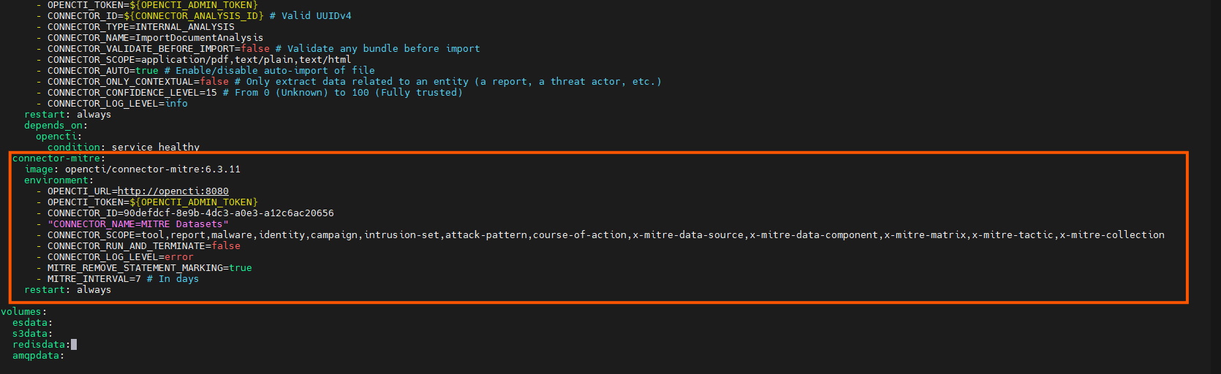Place cursor on the image opencti/connector-mitre:6.3.11 line

132,169
